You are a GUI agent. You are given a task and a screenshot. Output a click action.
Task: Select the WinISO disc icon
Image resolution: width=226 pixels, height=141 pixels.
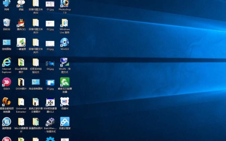(65, 42)
